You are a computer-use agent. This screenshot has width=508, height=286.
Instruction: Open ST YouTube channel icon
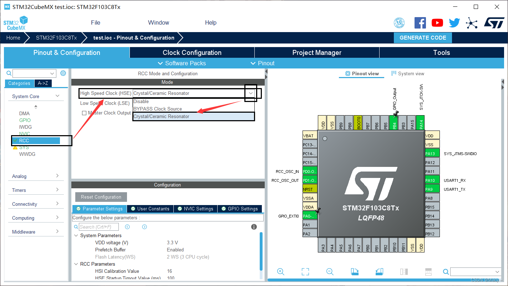(437, 23)
